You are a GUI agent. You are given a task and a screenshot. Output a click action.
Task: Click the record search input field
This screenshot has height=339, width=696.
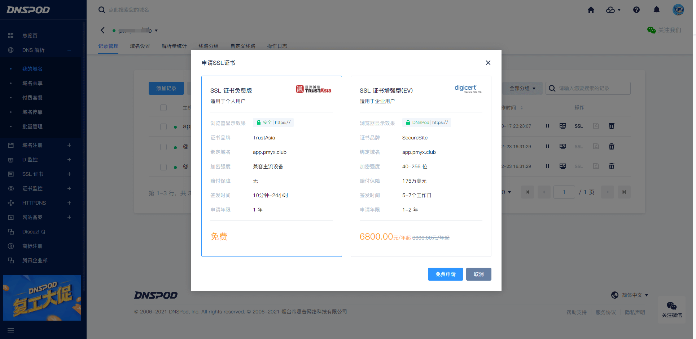pyautogui.click(x=588, y=88)
